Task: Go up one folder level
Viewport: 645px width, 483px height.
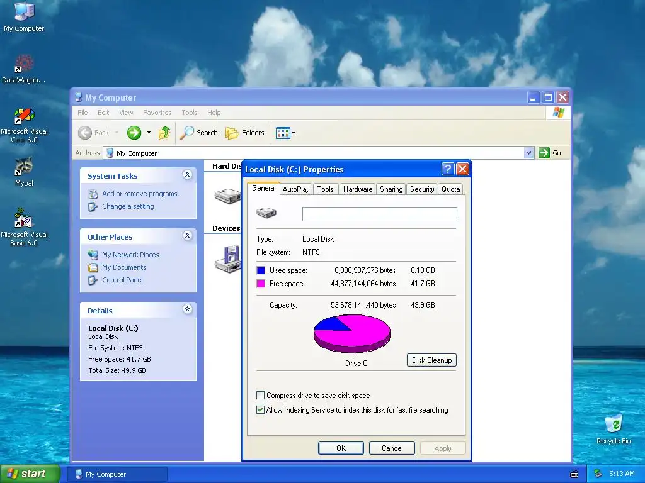Action: [164, 133]
